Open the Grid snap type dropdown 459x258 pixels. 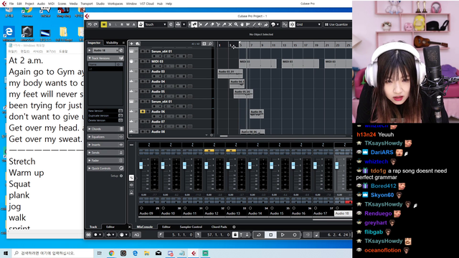point(308,24)
